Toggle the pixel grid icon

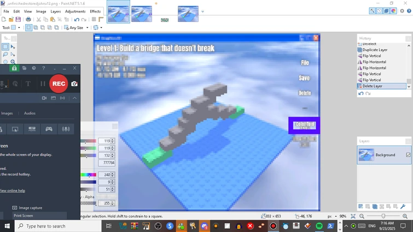click(x=94, y=19)
